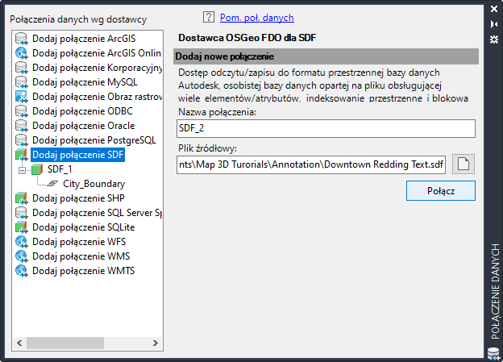
Task: Click the Nazwa połączenia text field
Action: pos(326,129)
